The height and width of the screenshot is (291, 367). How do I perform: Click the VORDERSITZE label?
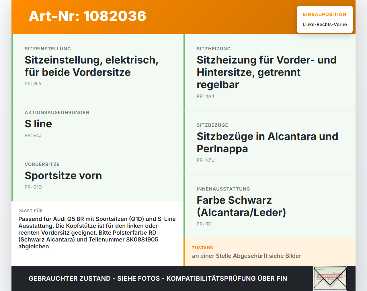tap(42, 165)
